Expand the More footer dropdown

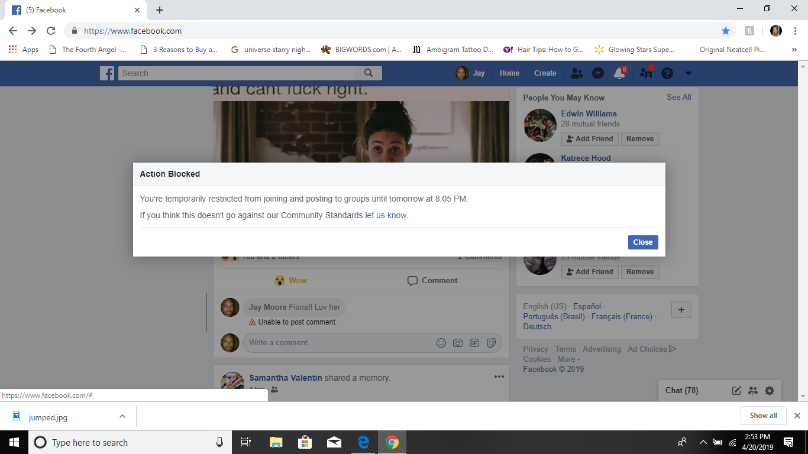(568, 359)
